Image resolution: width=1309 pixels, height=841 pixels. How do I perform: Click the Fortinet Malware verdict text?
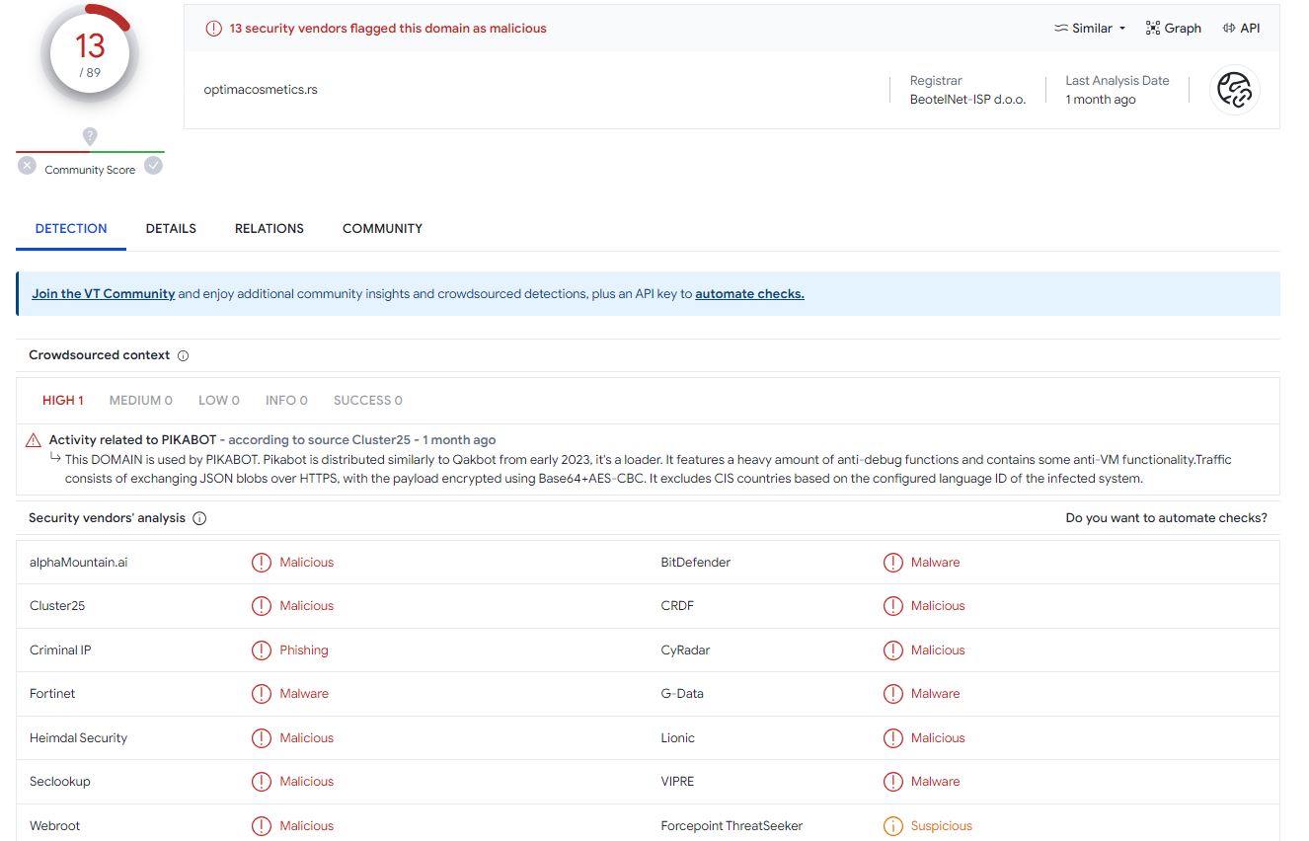304,694
